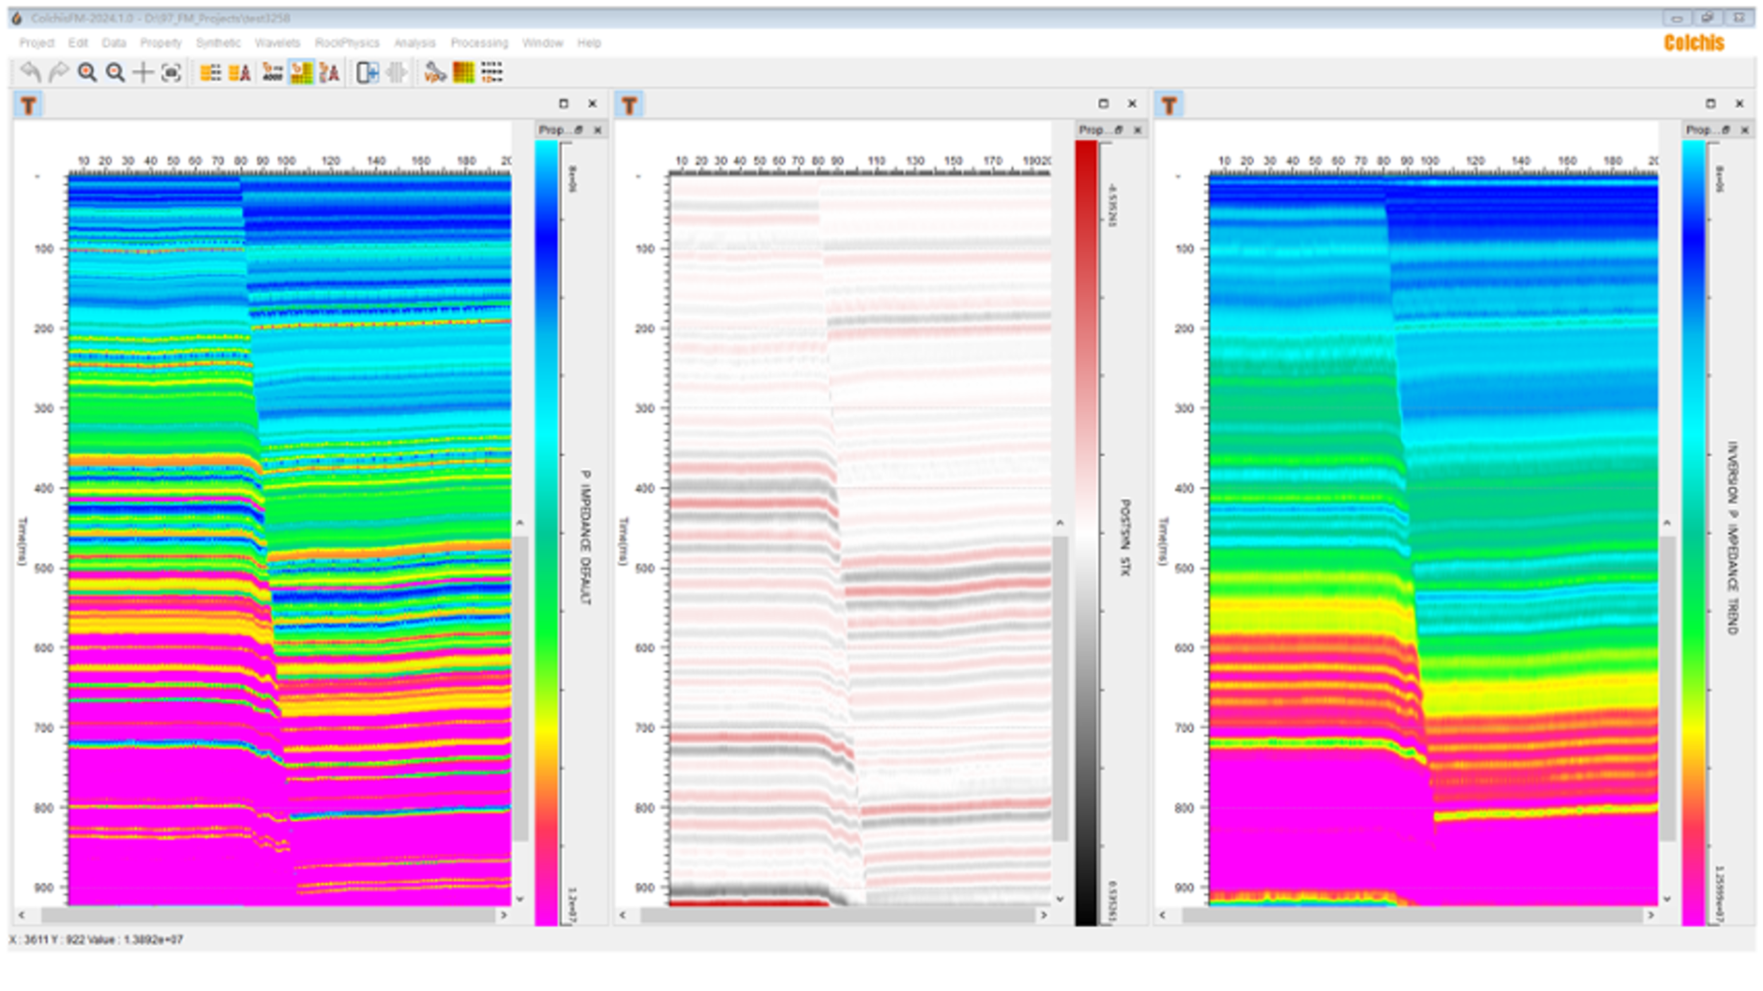Click the Vp well derrick icon
The image size is (1763, 991).
click(x=329, y=72)
